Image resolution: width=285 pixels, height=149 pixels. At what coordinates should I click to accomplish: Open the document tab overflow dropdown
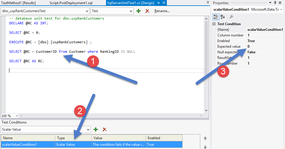coord(208,3)
